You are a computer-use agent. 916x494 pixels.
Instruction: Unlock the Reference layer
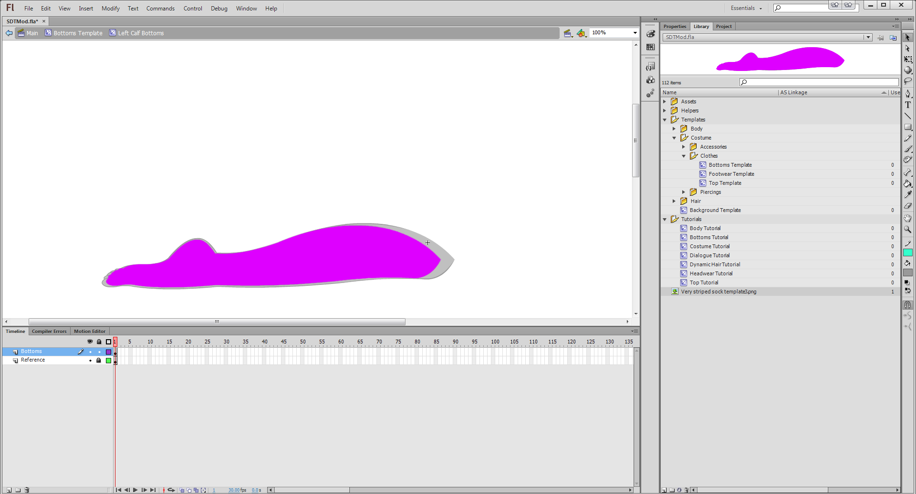(x=99, y=361)
